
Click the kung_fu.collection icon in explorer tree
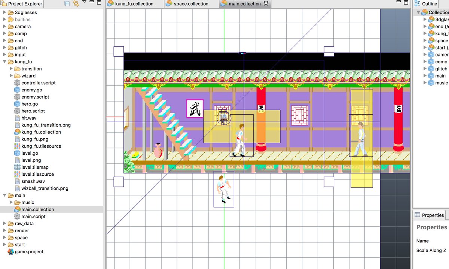(x=17, y=132)
